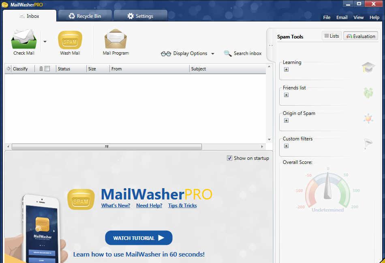Collapse the Spam Tools sidebar arrows

271,46
